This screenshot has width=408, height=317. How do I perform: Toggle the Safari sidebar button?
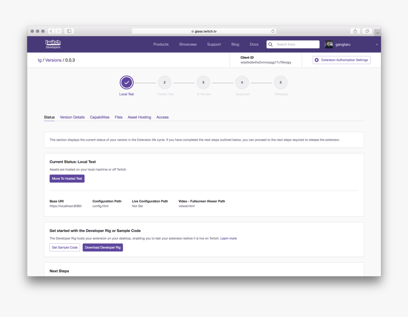[x=69, y=31]
